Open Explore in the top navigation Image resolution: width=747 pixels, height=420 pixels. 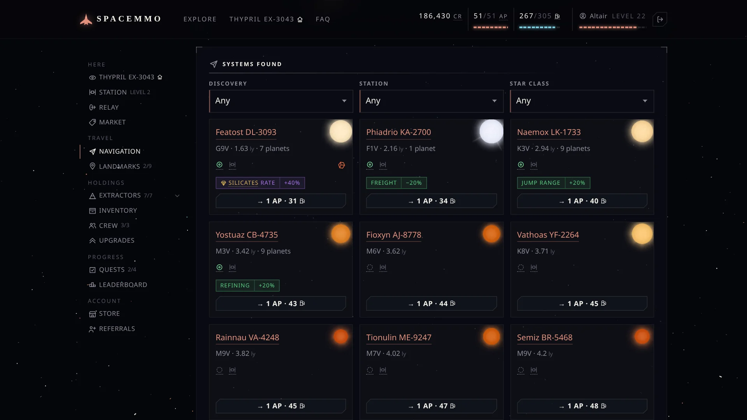pyautogui.click(x=200, y=19)
